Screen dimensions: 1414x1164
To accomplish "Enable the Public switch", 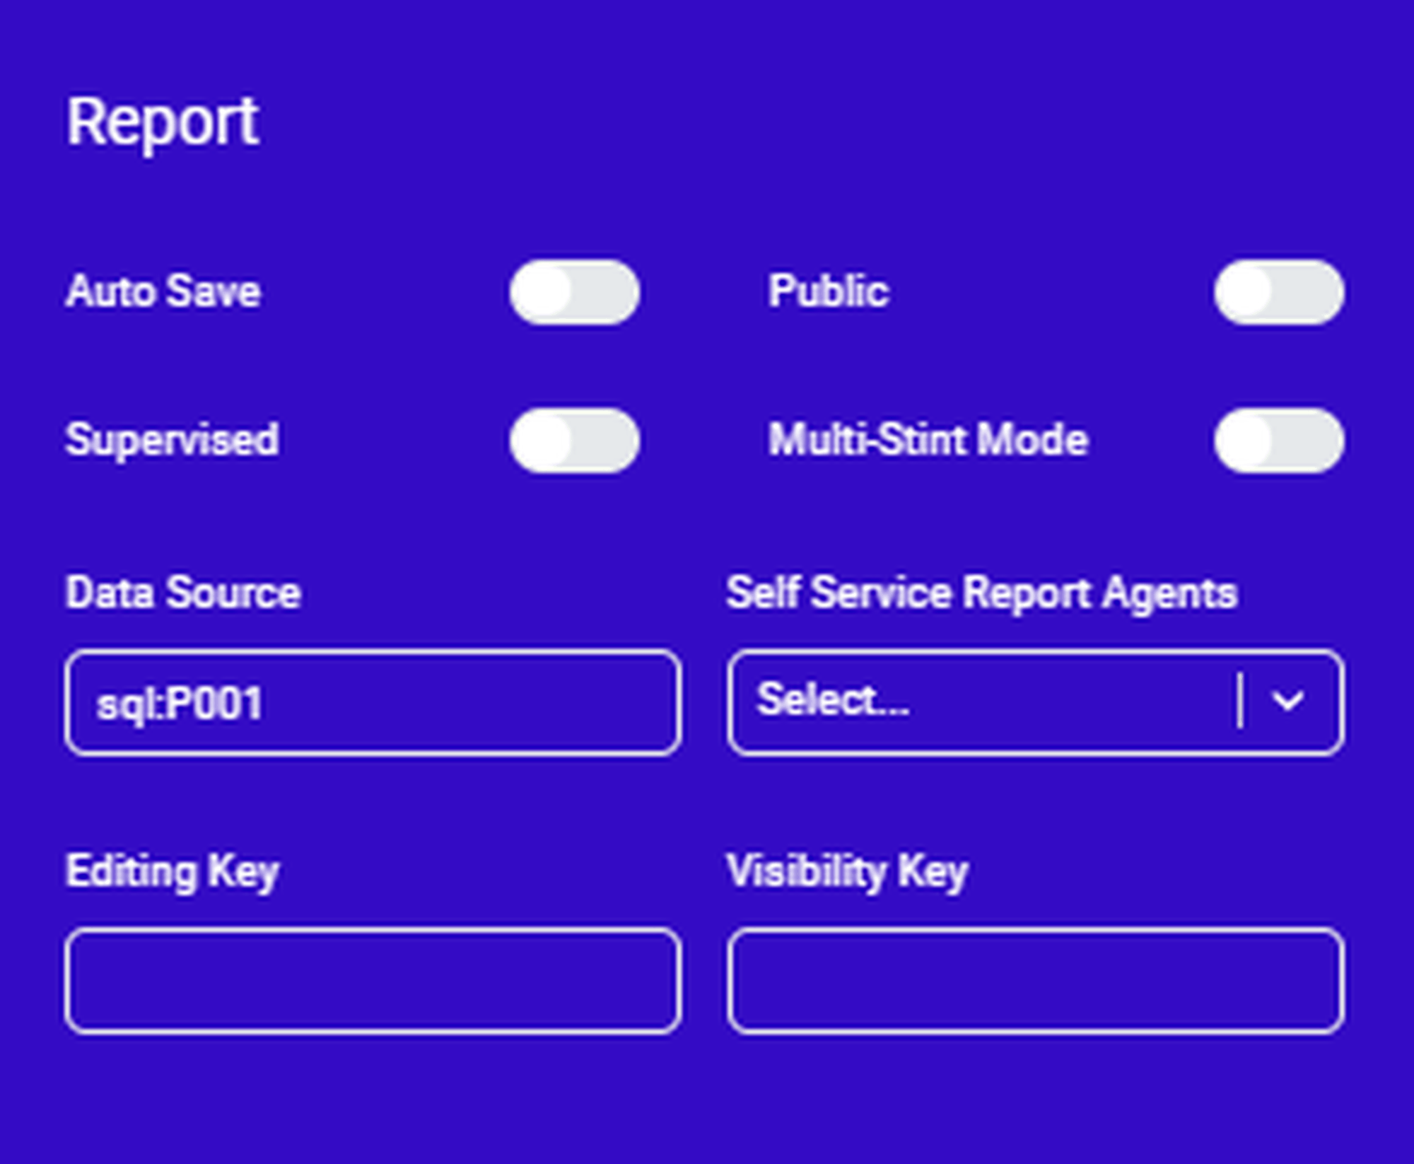I will 1278,292.
